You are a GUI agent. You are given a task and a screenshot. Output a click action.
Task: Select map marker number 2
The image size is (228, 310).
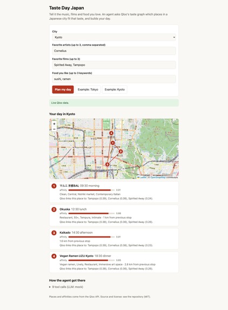120,151
